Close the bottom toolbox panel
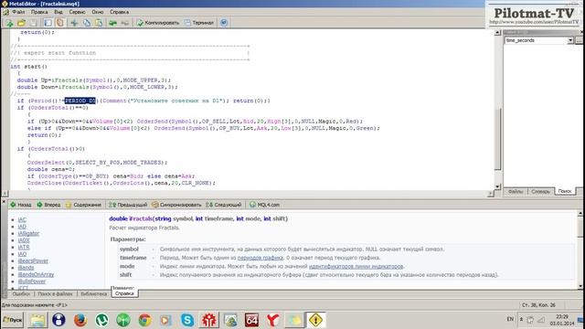 [4, 202]
